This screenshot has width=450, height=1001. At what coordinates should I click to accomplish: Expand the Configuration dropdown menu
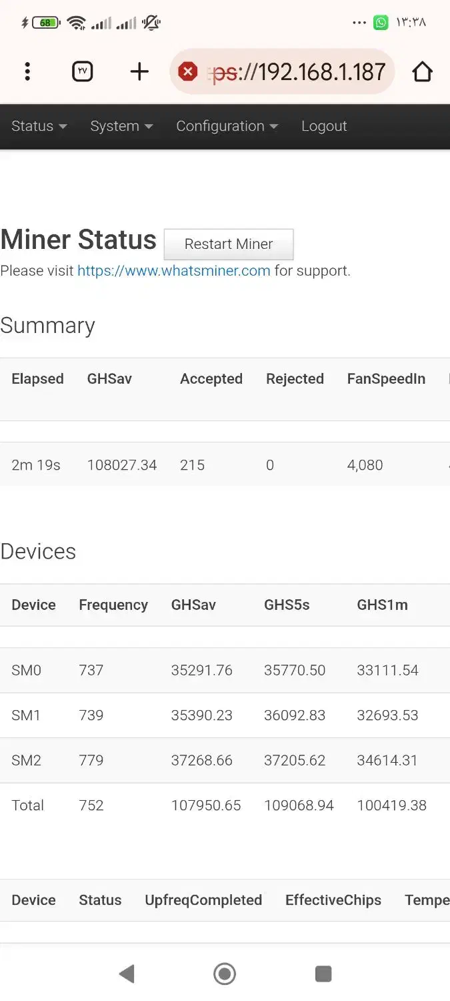coord(227,126)
